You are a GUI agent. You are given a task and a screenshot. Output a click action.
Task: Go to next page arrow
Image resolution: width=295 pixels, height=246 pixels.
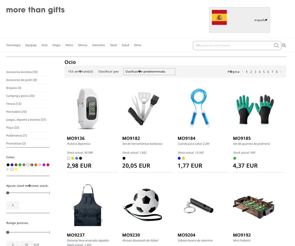[x=281, y=72]
